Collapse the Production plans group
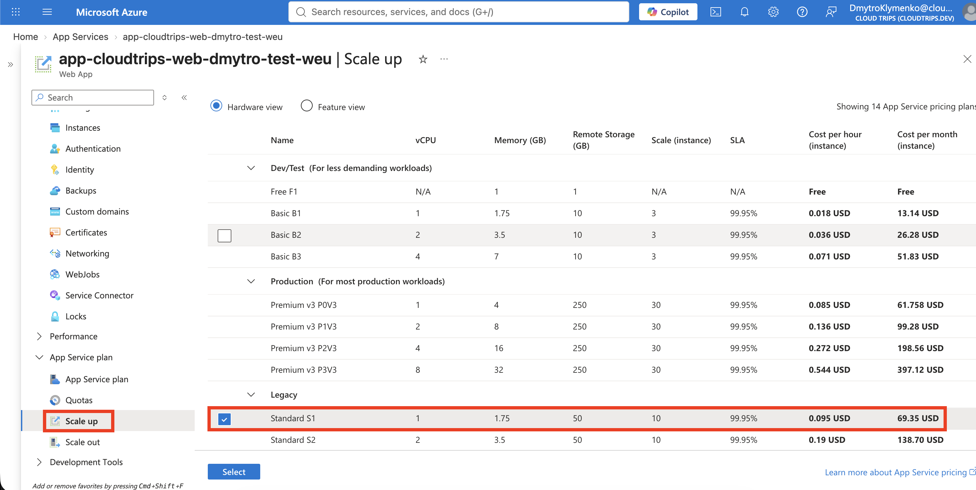Image resolution: width=976 pixels, height=490 pixels. pos(251,281)
